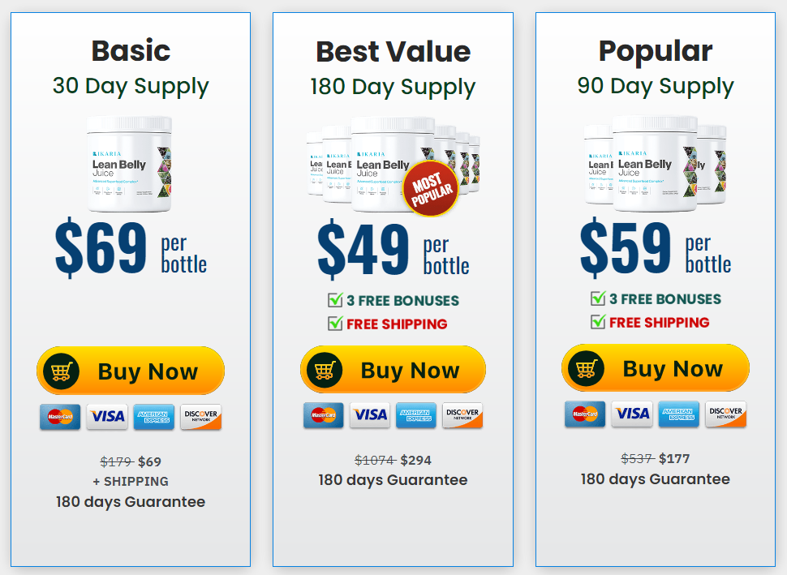
Task: Click the Free Shipping checkmark in Best Value
Action: (x=335, y=323)
